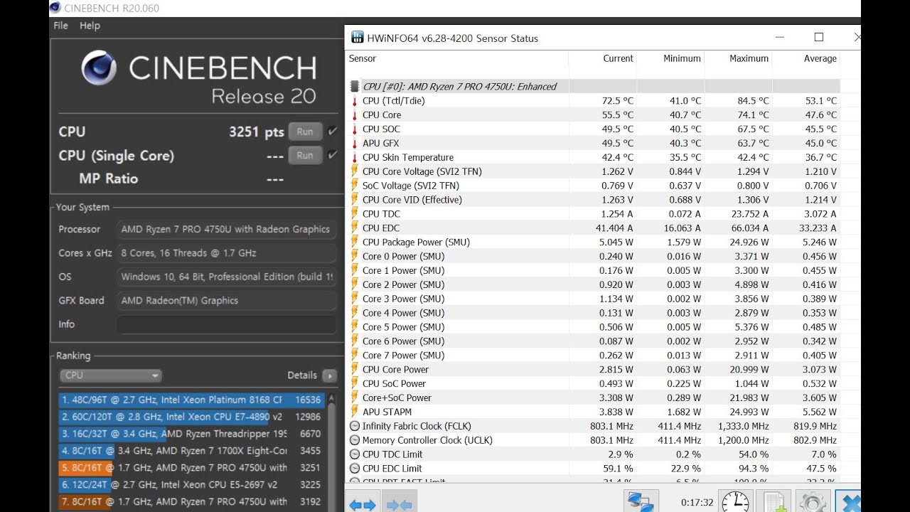910x512 pixels.
Task: Click the thermometer icon beside APU GFX
Action: coord(355,144)
